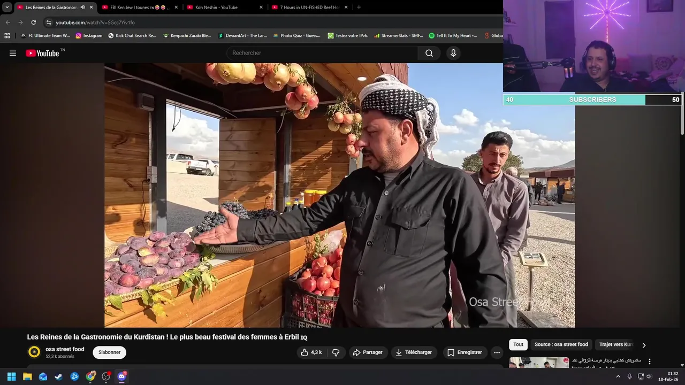Open Discord from the taskbar
Image resolution: width=685 pixels, height=385 pixels.
click(x=121, y=376)
